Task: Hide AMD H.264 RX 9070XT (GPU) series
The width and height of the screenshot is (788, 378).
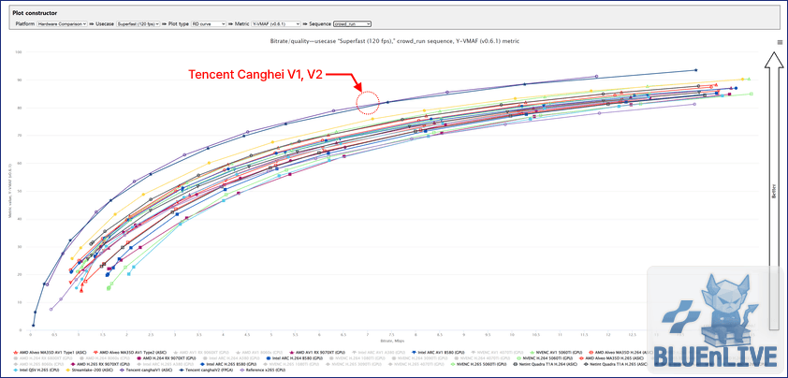Action: (x=166, y=358)
